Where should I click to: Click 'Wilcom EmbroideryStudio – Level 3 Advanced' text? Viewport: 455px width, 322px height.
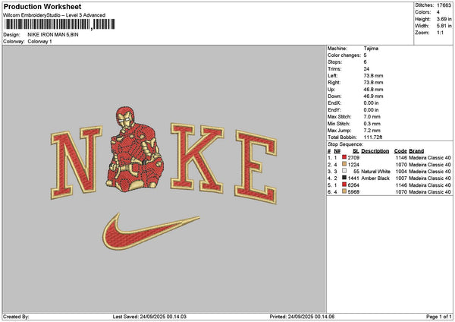click(x=55, y=15)
